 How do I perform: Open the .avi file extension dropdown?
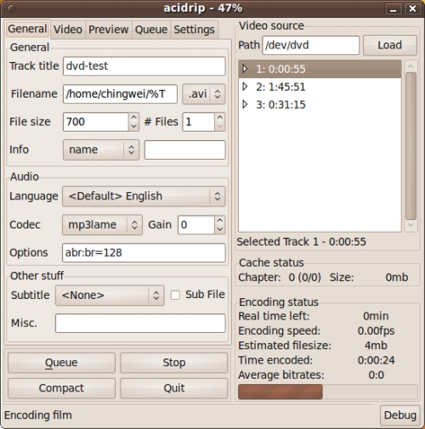pyautogui.click(x=204, y=93)
